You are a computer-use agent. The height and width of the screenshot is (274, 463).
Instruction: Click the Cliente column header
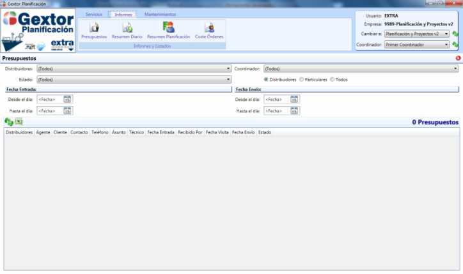click(60, 132)
